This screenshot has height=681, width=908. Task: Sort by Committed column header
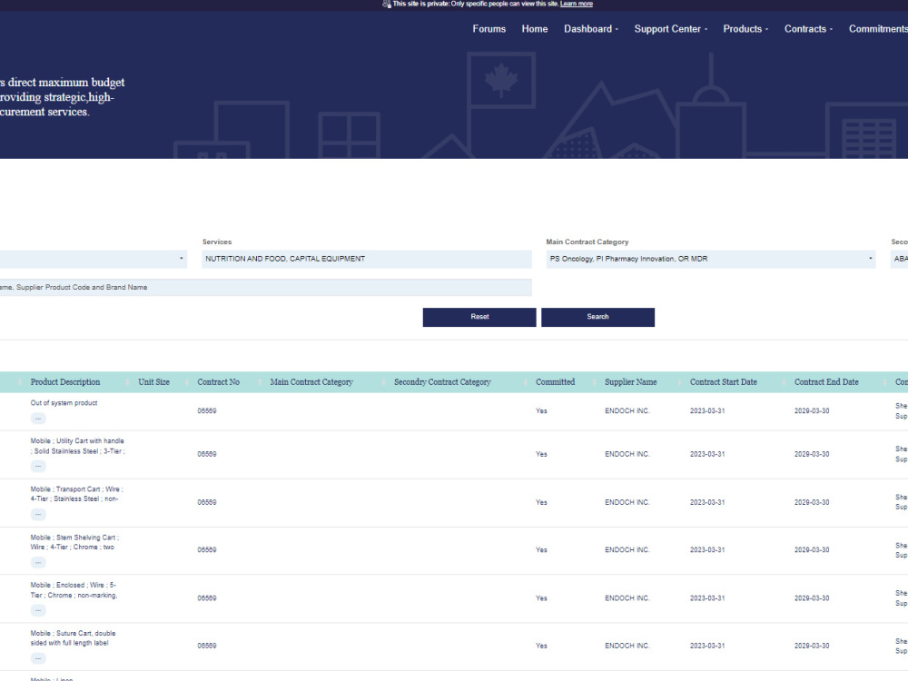point(556,382)
